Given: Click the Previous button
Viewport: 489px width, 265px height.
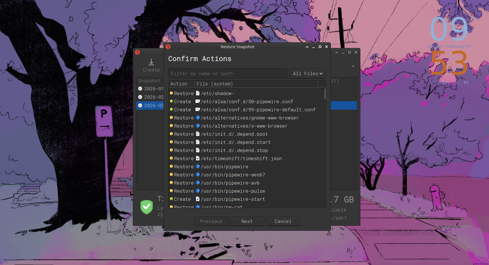Looking at the screenshot, I should 211,221.
